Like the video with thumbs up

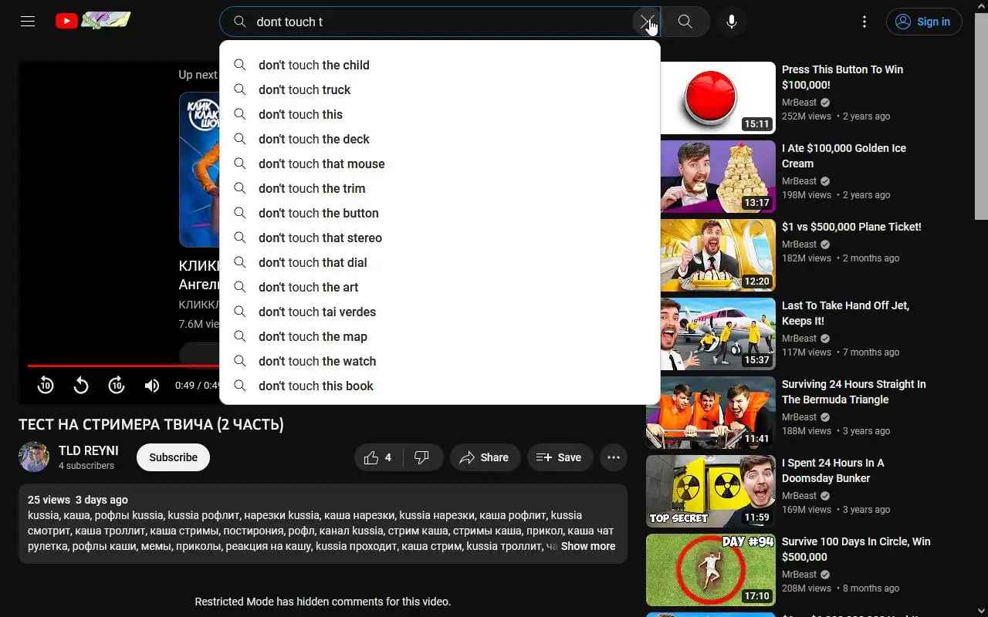(x=379, y=457)
